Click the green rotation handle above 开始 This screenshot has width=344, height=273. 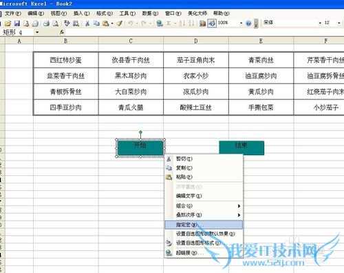point(140,132)
